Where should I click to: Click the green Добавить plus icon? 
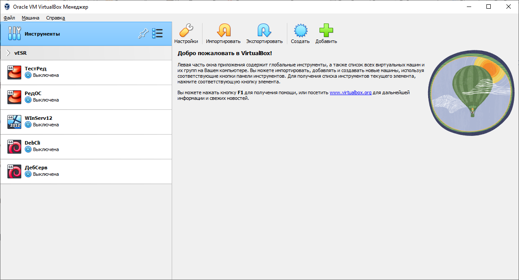[x=326, y=30]
